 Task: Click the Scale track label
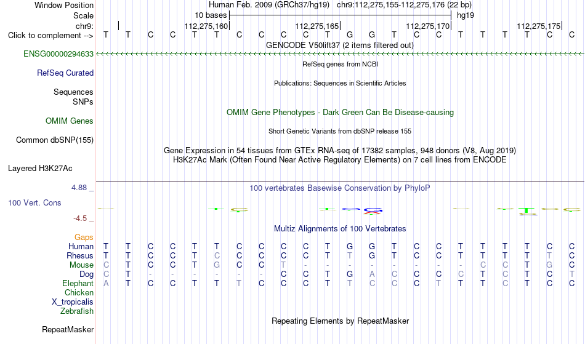83,15
